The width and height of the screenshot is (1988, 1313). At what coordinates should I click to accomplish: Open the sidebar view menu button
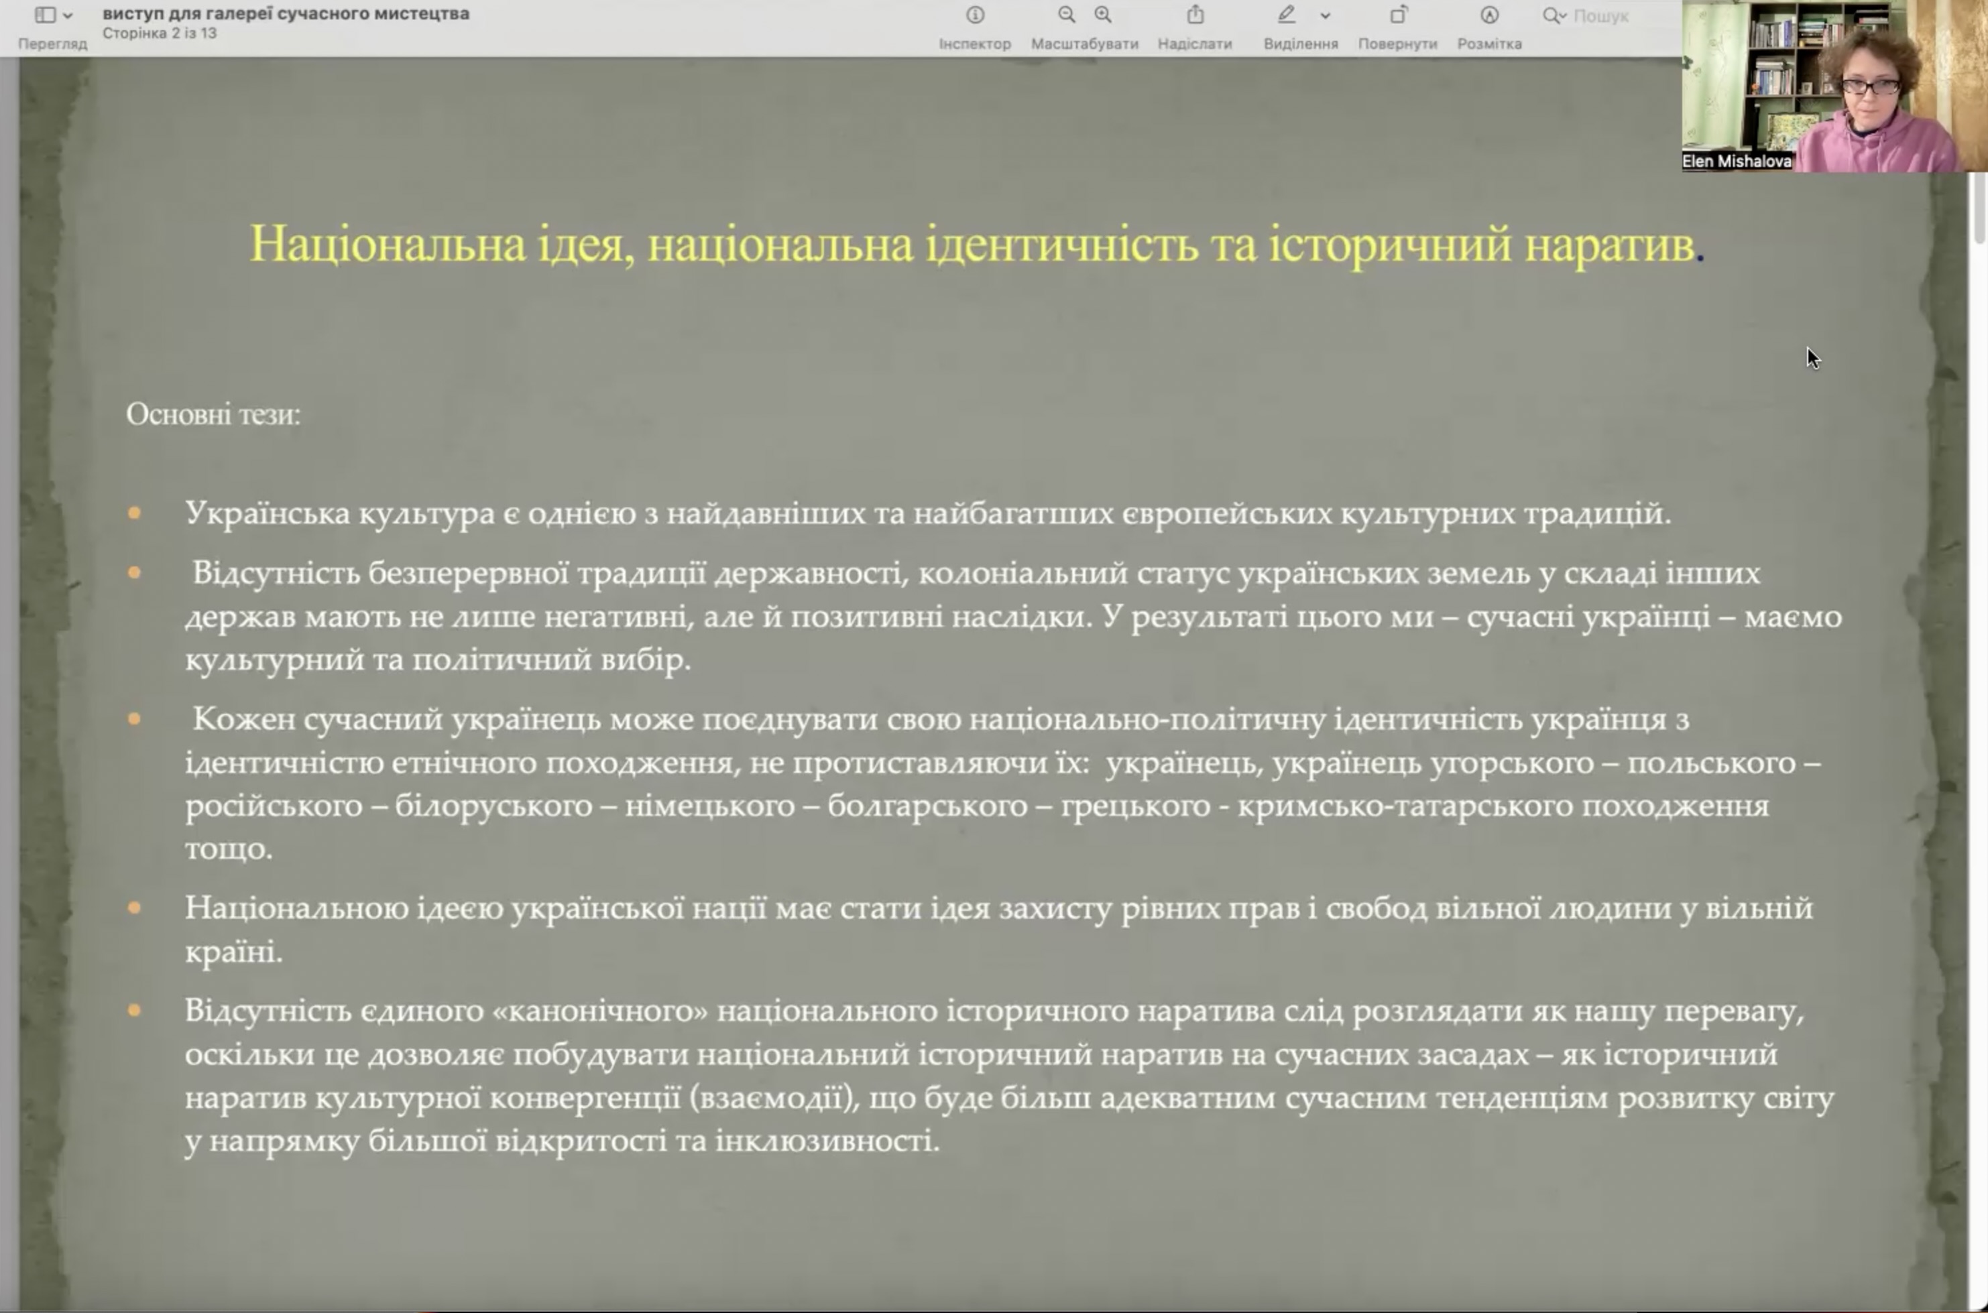(45, 15)
